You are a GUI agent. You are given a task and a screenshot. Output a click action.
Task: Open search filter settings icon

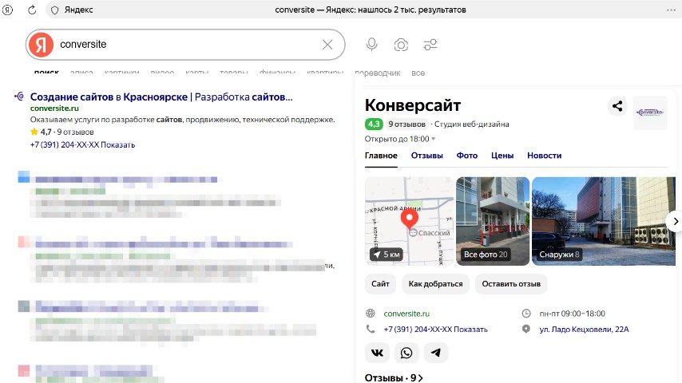coord(430,45)
